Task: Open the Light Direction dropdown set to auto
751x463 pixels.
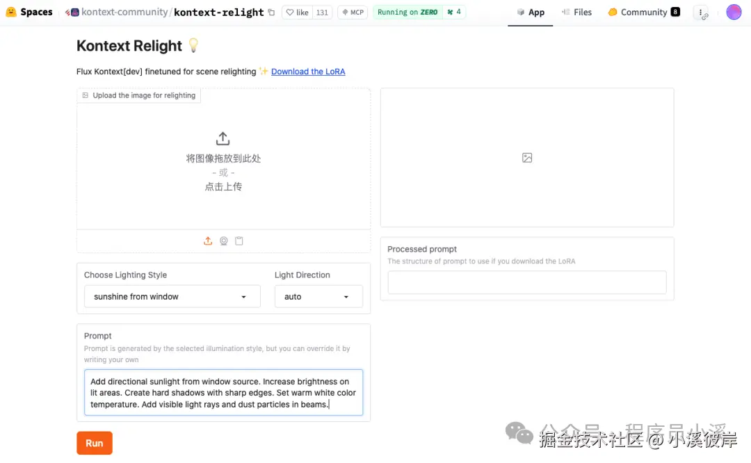Action: click(318, 296)
